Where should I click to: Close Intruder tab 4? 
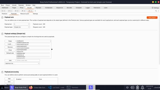[24, 11]
